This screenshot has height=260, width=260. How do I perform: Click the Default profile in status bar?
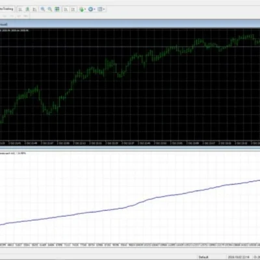(203, 257)
